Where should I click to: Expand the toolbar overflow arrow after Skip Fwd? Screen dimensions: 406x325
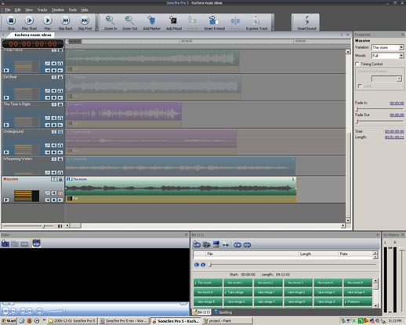coord(96,29)
